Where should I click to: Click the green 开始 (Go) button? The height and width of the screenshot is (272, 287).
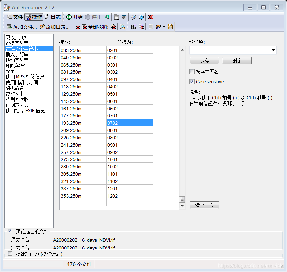(x=74, y=17)
